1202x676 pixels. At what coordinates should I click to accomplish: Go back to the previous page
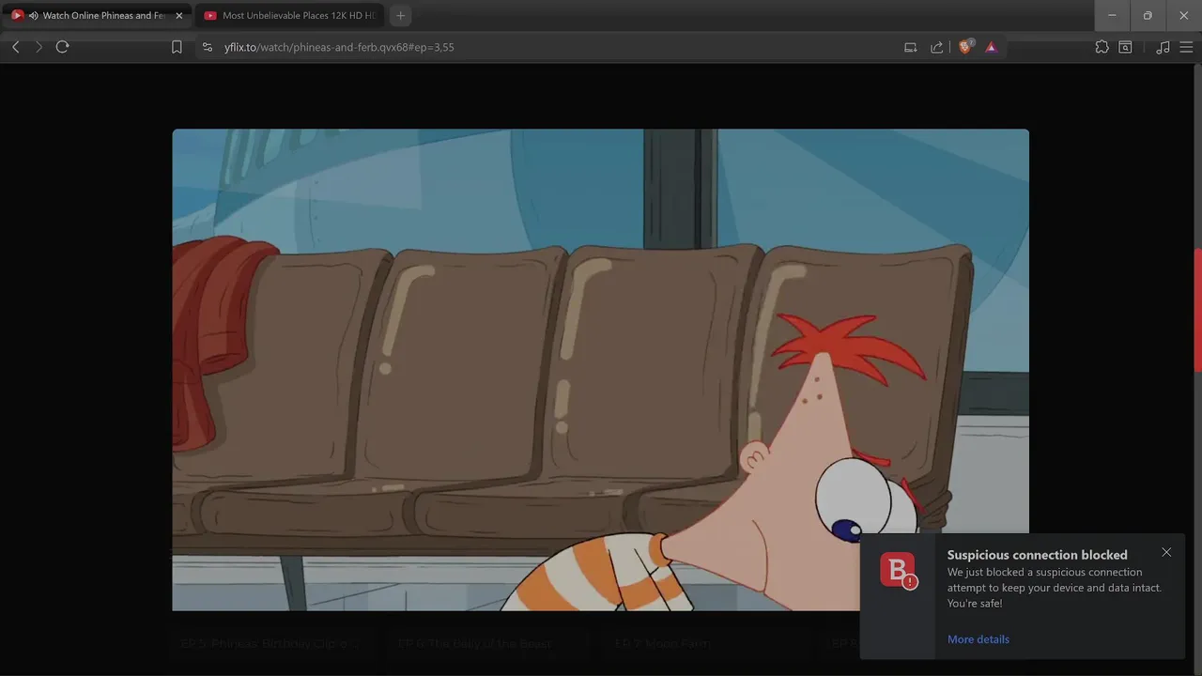pyautogui.click(x=16, y=47)
